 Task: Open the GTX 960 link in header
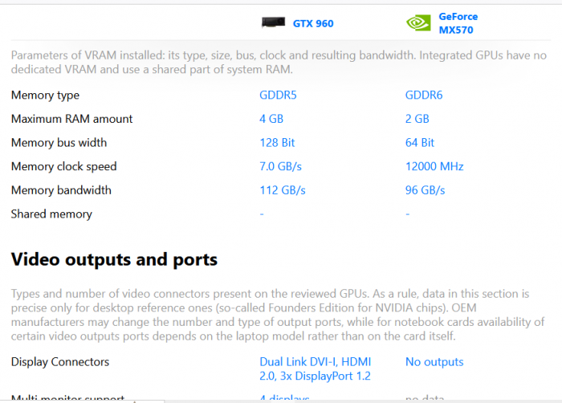[x=312, y=23]
